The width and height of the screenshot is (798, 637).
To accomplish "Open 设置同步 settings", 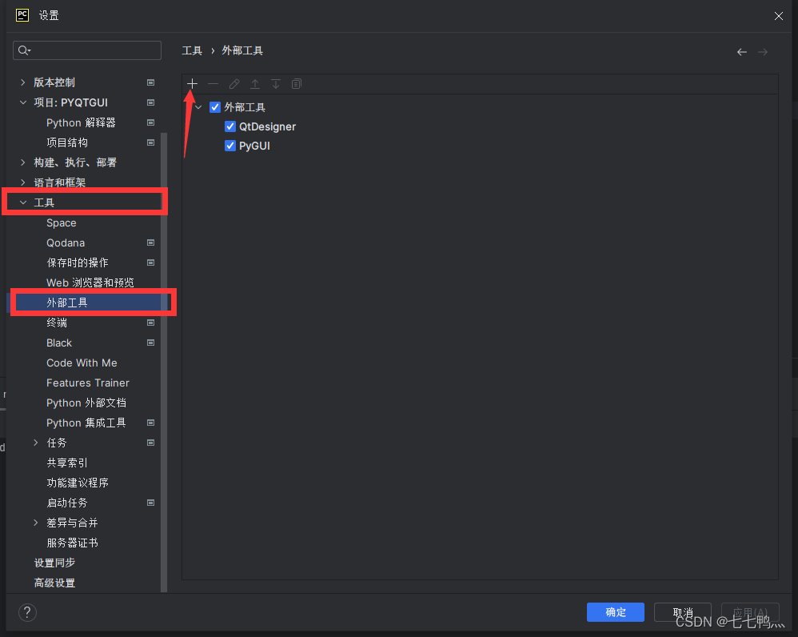I will pyautogui.click(x=54, y=563).
